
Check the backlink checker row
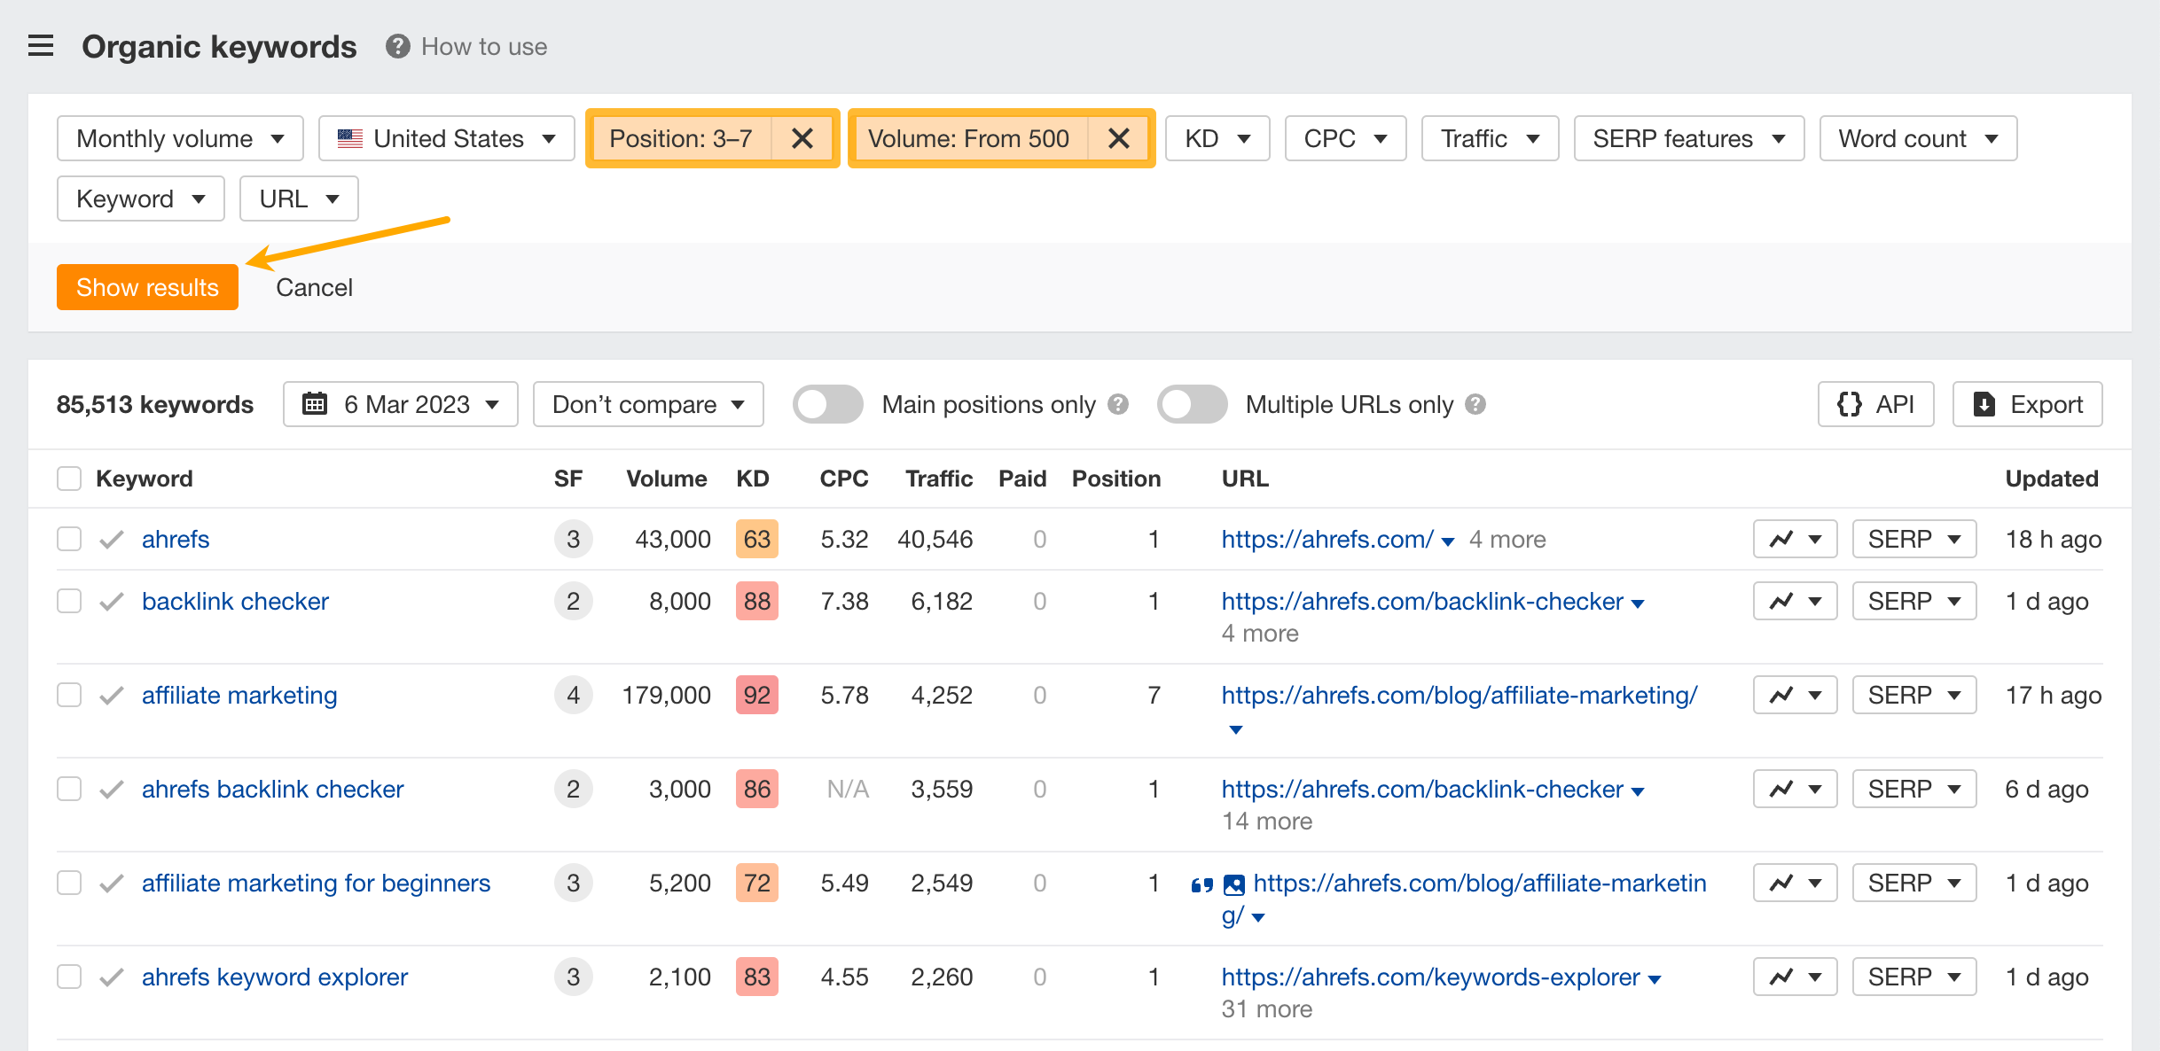69,601
